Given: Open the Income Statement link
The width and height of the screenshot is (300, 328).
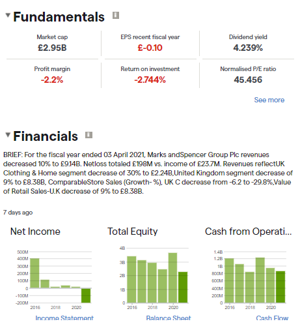Looking at the screenshot, I should [64, 318].
